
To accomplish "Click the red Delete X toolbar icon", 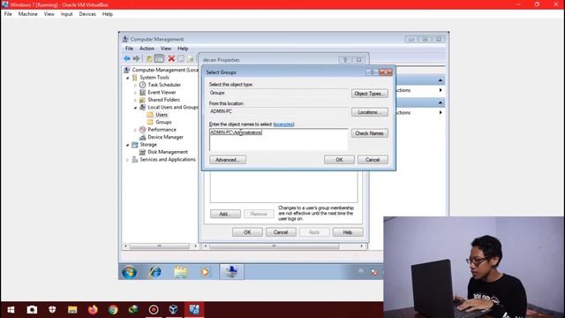I will point(171,58).
